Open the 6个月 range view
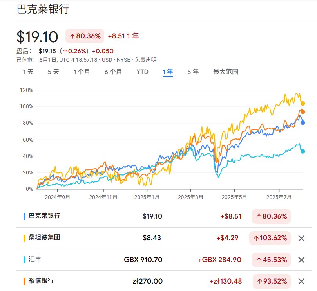 (x=113, y=72)
